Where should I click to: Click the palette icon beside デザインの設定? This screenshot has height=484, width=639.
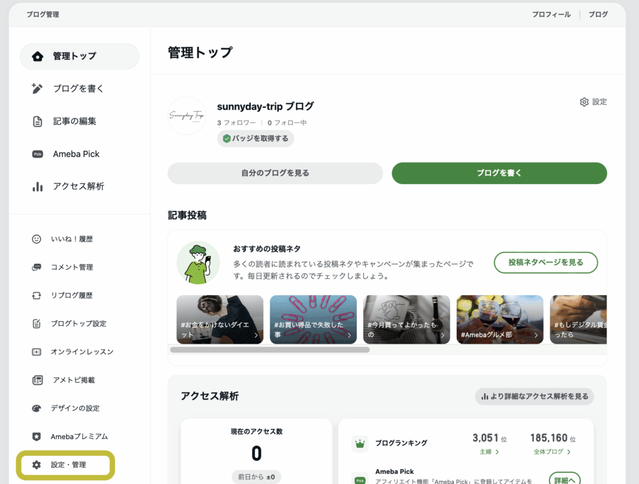(37, 409)
